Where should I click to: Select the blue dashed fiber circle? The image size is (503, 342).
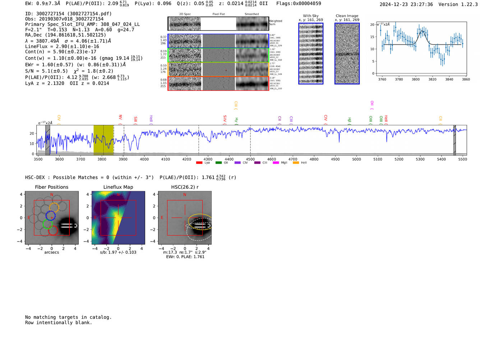50,216
